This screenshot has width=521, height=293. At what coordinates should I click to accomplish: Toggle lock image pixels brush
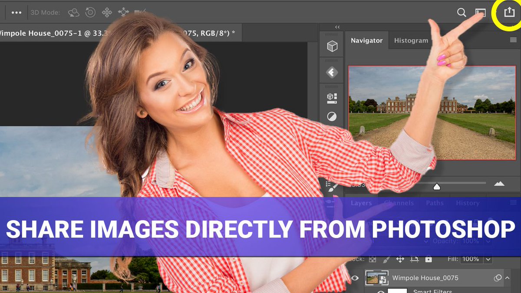point(386,259)
